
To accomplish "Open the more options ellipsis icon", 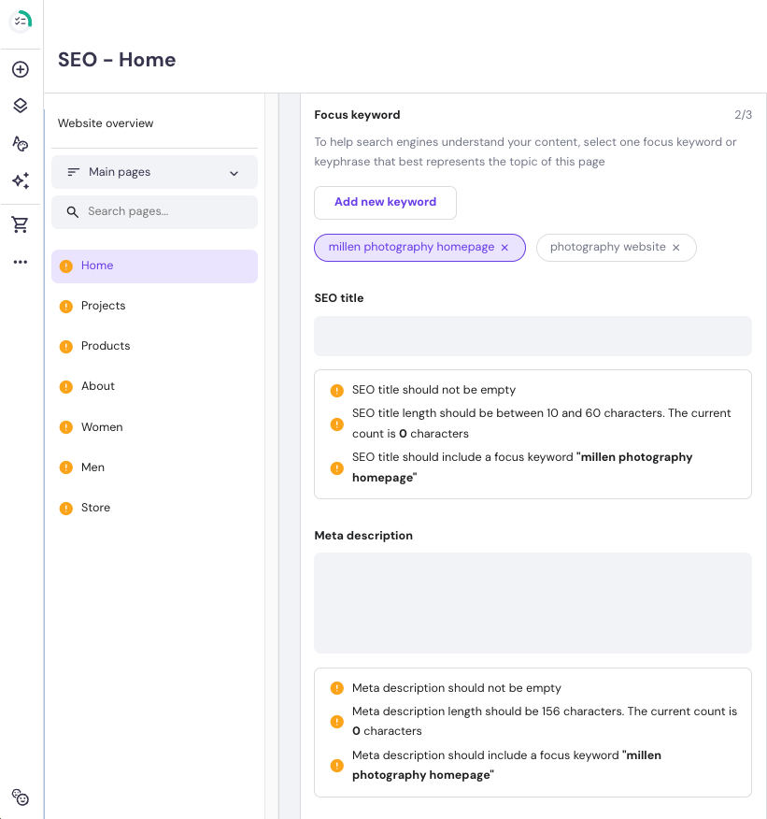I will point(21,262).
